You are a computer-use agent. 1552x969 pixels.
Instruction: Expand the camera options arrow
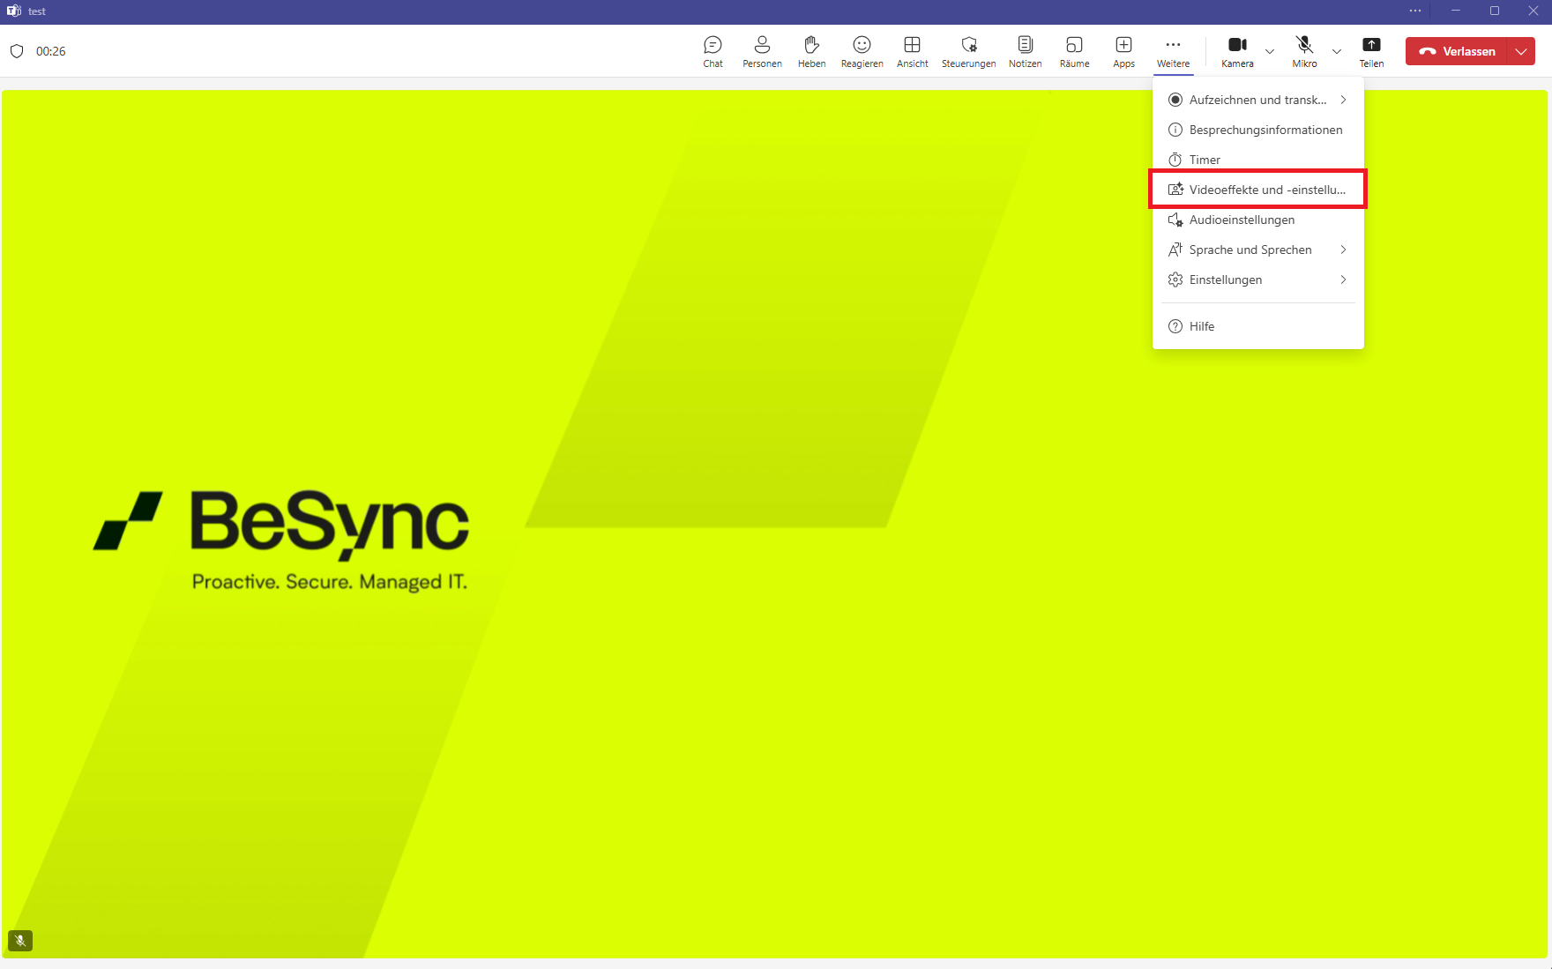[x=1270, y=51]
